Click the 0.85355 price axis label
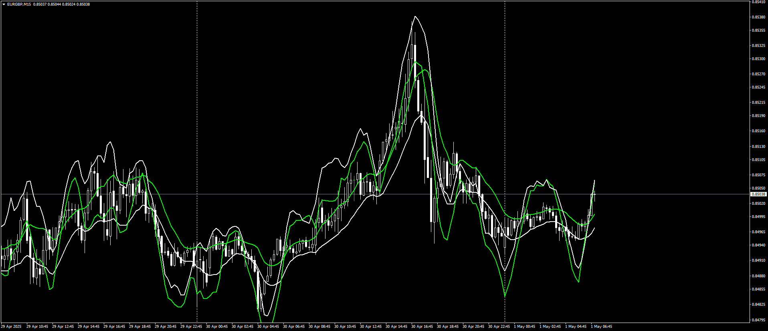Screen dimensions: 768x331 click(x=758, y=30)
